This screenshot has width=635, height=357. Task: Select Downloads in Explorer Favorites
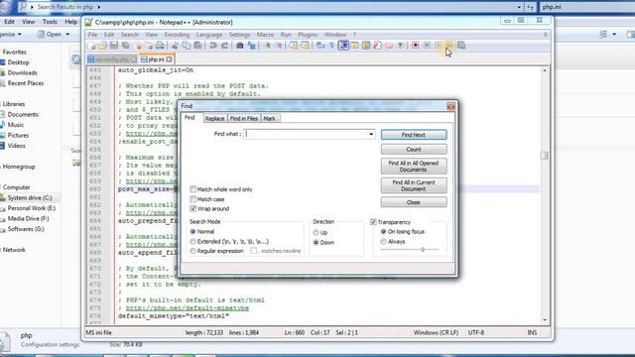tap(22, 72)
